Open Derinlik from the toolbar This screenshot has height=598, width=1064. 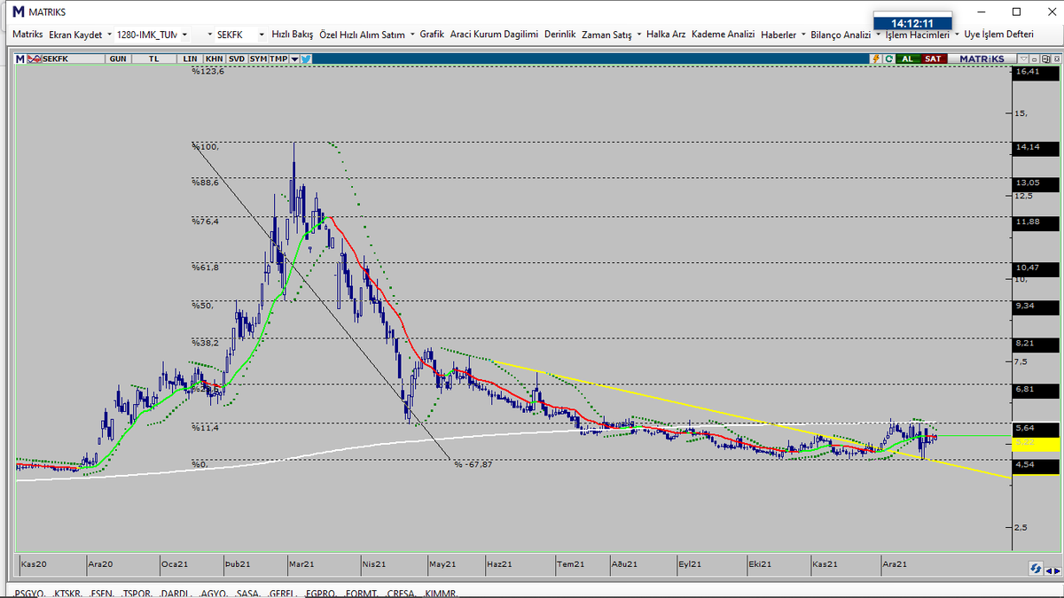[x=560, y=35]
